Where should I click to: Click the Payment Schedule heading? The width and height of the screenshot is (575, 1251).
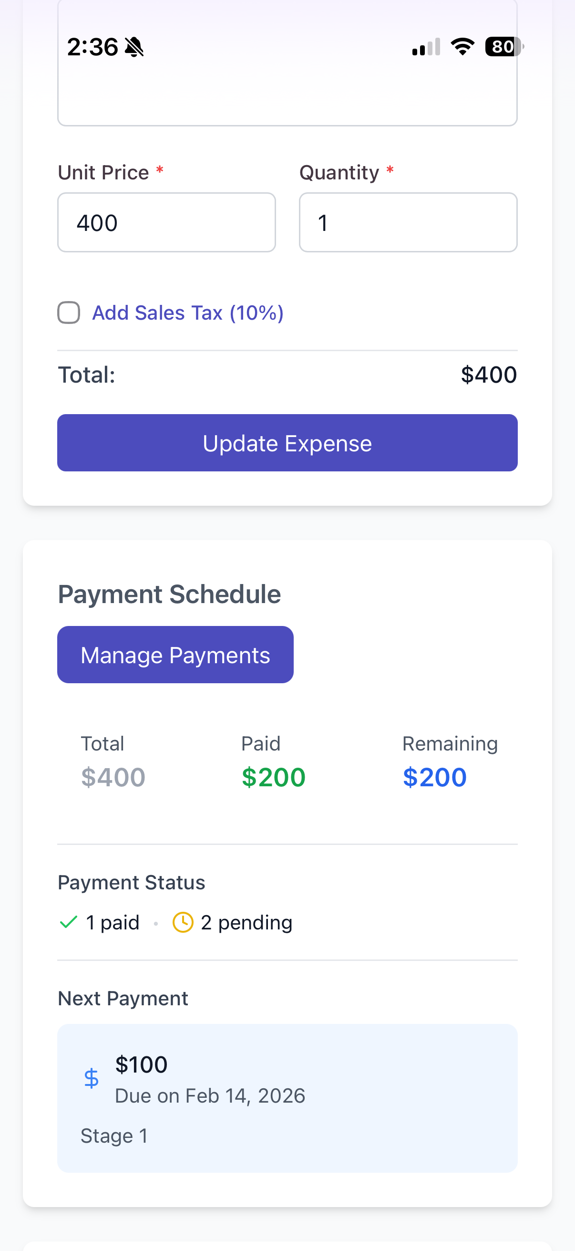[169, 594]
